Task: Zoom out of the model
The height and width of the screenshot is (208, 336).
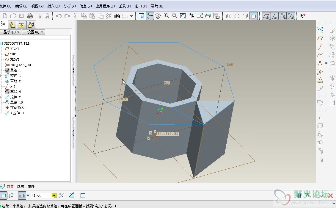Action: pyautogui.click(x=175, y=16)
